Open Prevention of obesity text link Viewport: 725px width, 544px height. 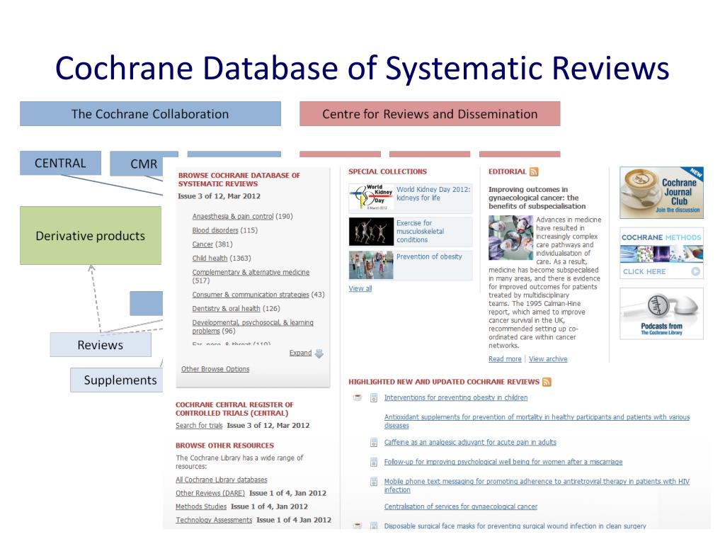[429, 256]
